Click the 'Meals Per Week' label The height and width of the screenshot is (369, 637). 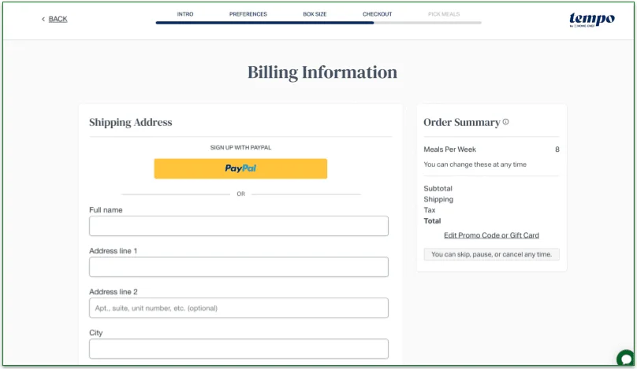pos(449,149)
